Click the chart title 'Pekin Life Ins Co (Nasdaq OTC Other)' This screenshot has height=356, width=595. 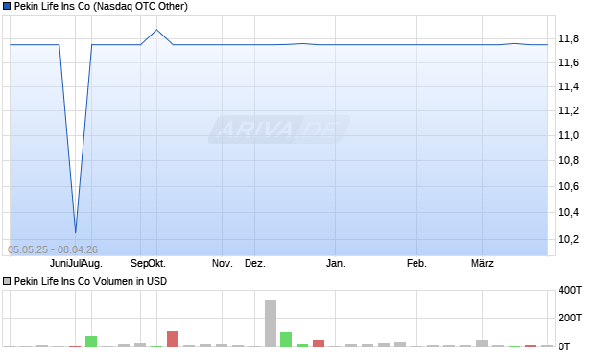coord(101,6)
